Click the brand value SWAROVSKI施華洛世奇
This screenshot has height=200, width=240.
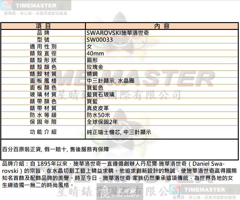point(117,33)
